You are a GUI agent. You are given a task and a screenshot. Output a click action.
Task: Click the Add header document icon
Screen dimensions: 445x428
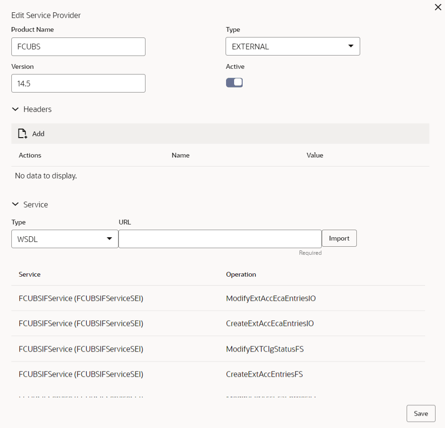[22, 134]
